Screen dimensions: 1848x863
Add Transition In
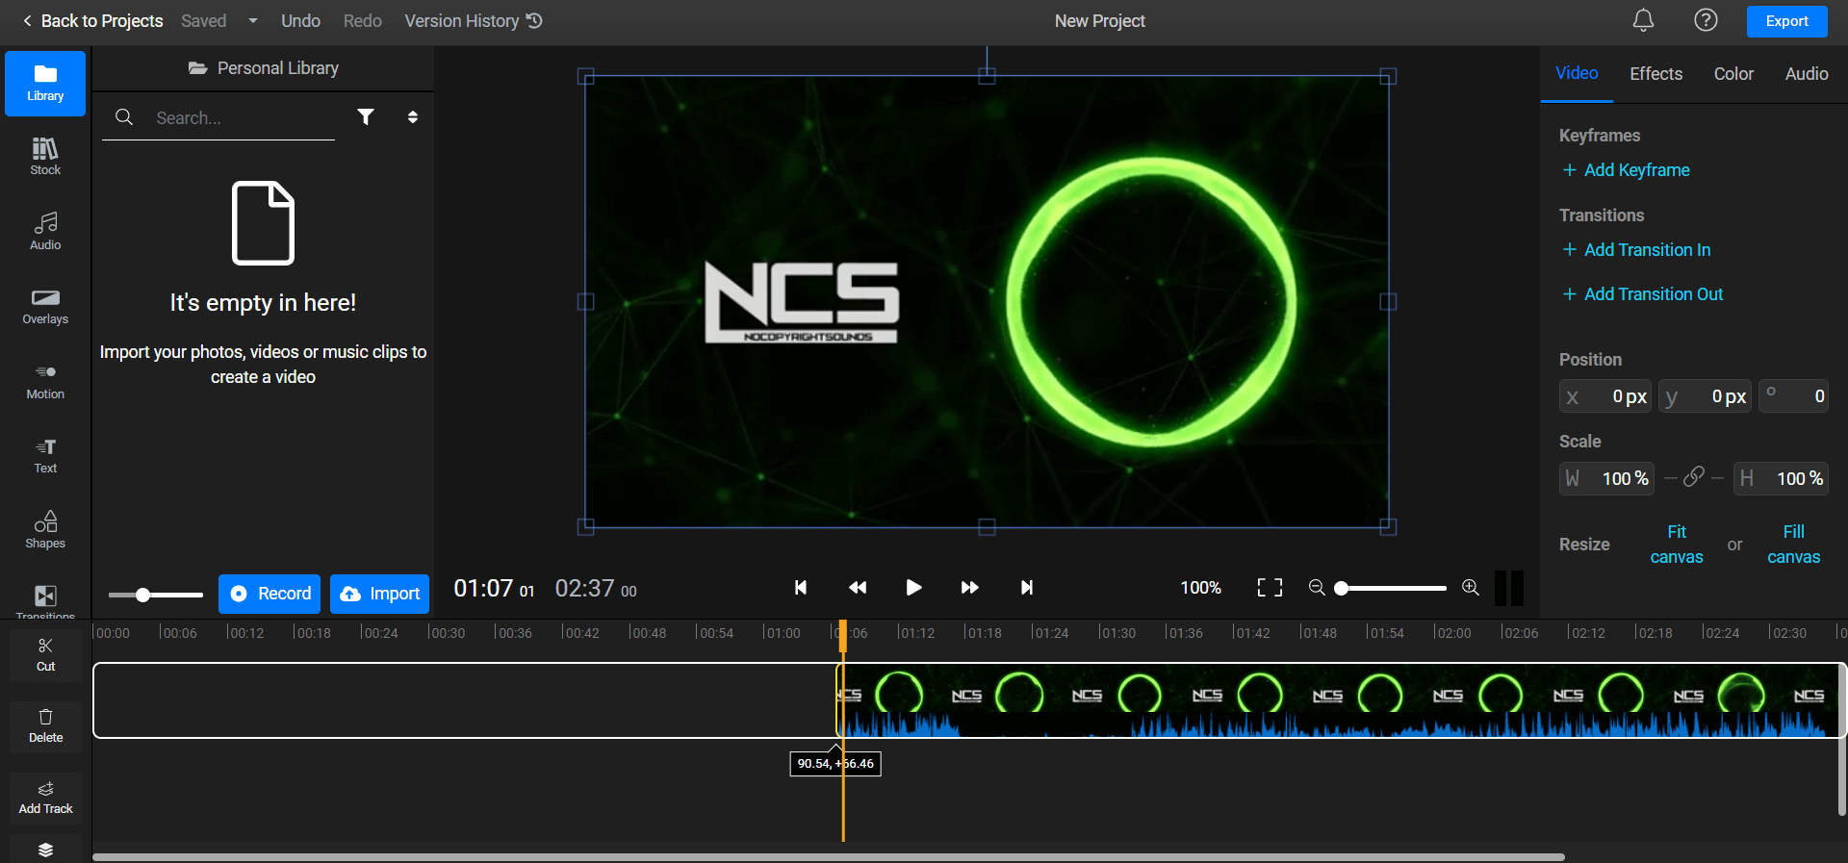[1636, 250]
